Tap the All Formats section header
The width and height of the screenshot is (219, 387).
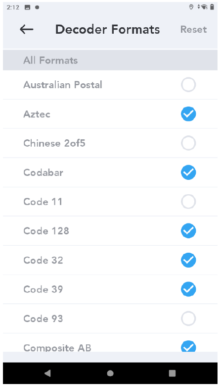110,60
